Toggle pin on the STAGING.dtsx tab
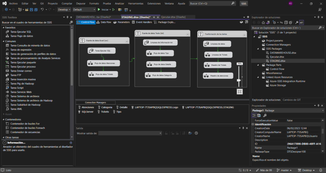The height and width of the screenshot is (173, 326). pyautogui.click(x=154, y=17)
